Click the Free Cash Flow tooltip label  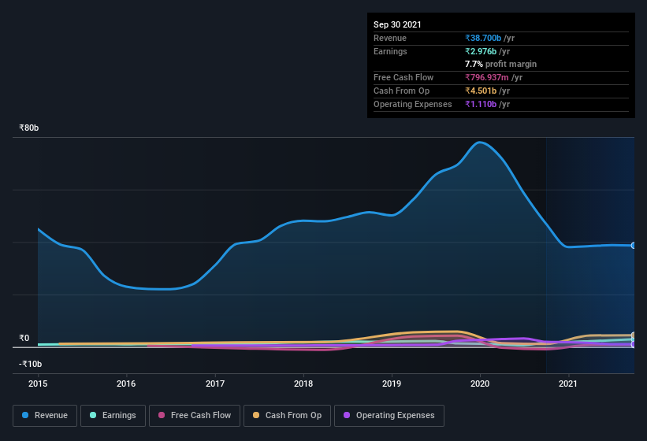coord(403,77)
